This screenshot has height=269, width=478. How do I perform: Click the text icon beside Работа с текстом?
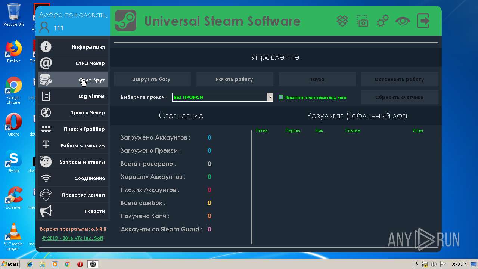pyautogui.click(x=46, y=145)
